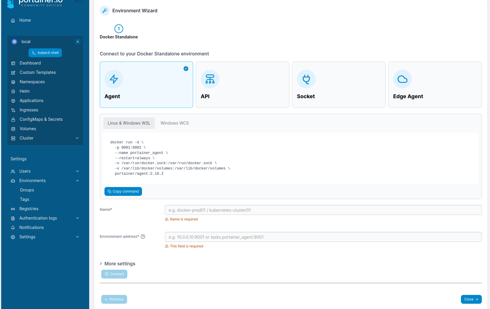Select the Helm sidebar icon

pos(13,91)
